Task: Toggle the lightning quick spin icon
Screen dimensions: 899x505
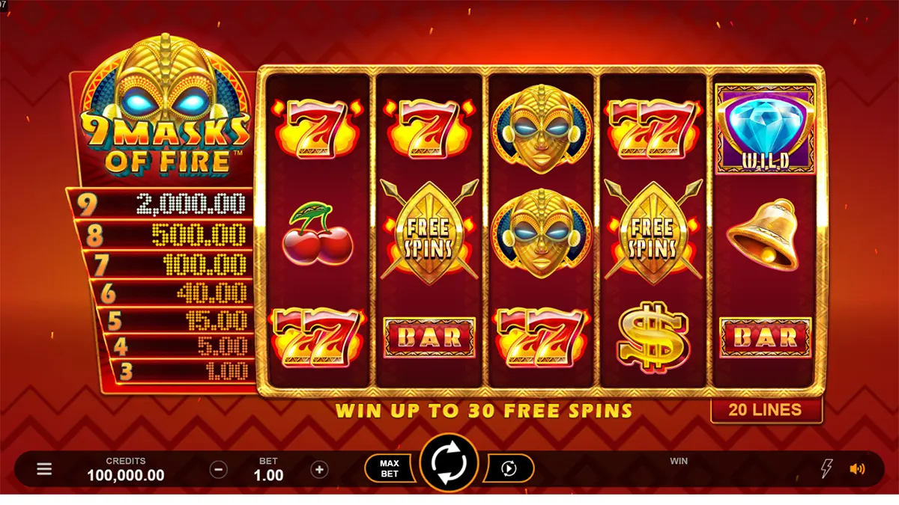Action: pos(826,469)
